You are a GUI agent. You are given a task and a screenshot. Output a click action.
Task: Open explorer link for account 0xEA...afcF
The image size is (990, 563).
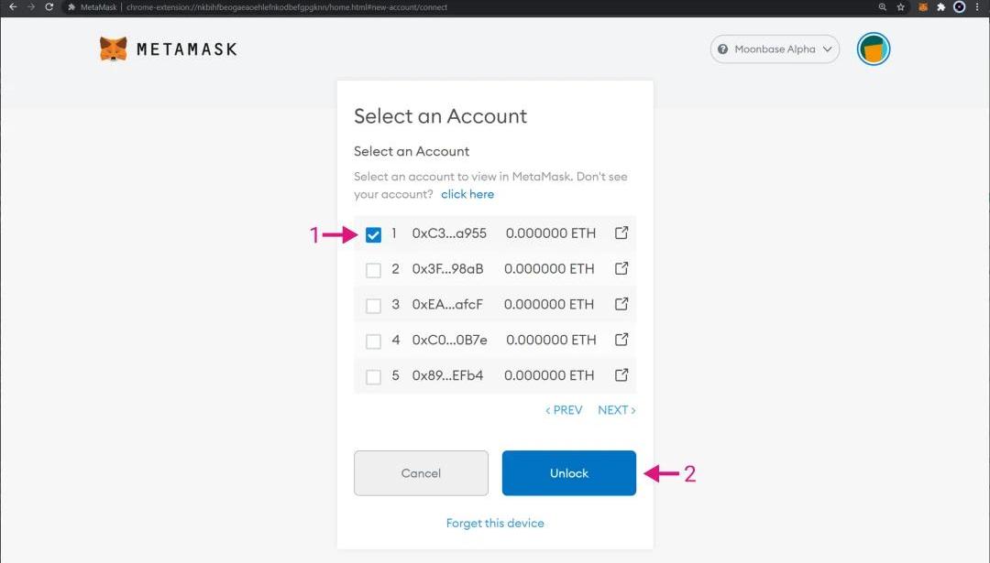(x=621, y=304)
